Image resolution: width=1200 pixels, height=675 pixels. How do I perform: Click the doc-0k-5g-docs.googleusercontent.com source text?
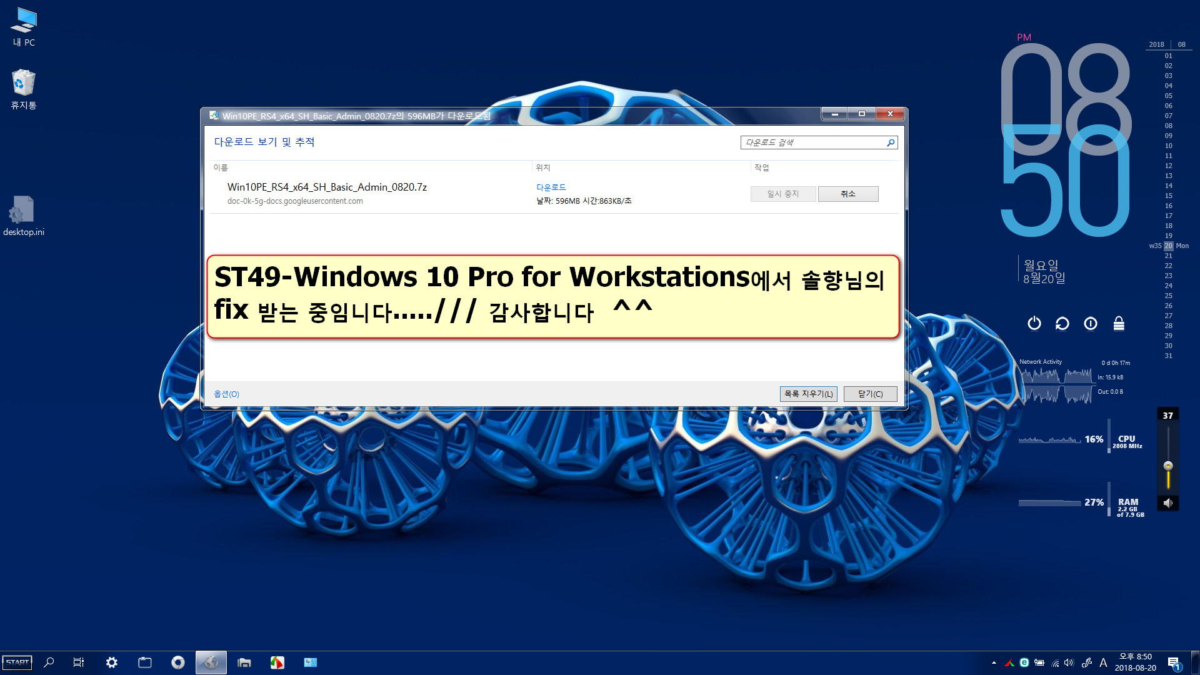coord(295,201)
